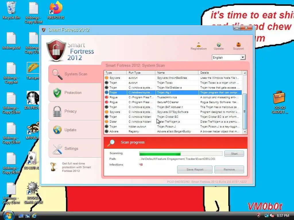
Task: Select the TrustedAntivirus rogue row
Action: (x=173, y=97)
